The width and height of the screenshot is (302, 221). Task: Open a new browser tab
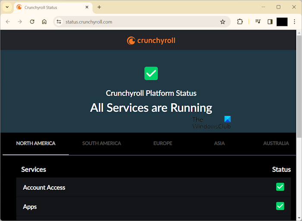click(99, 7)
